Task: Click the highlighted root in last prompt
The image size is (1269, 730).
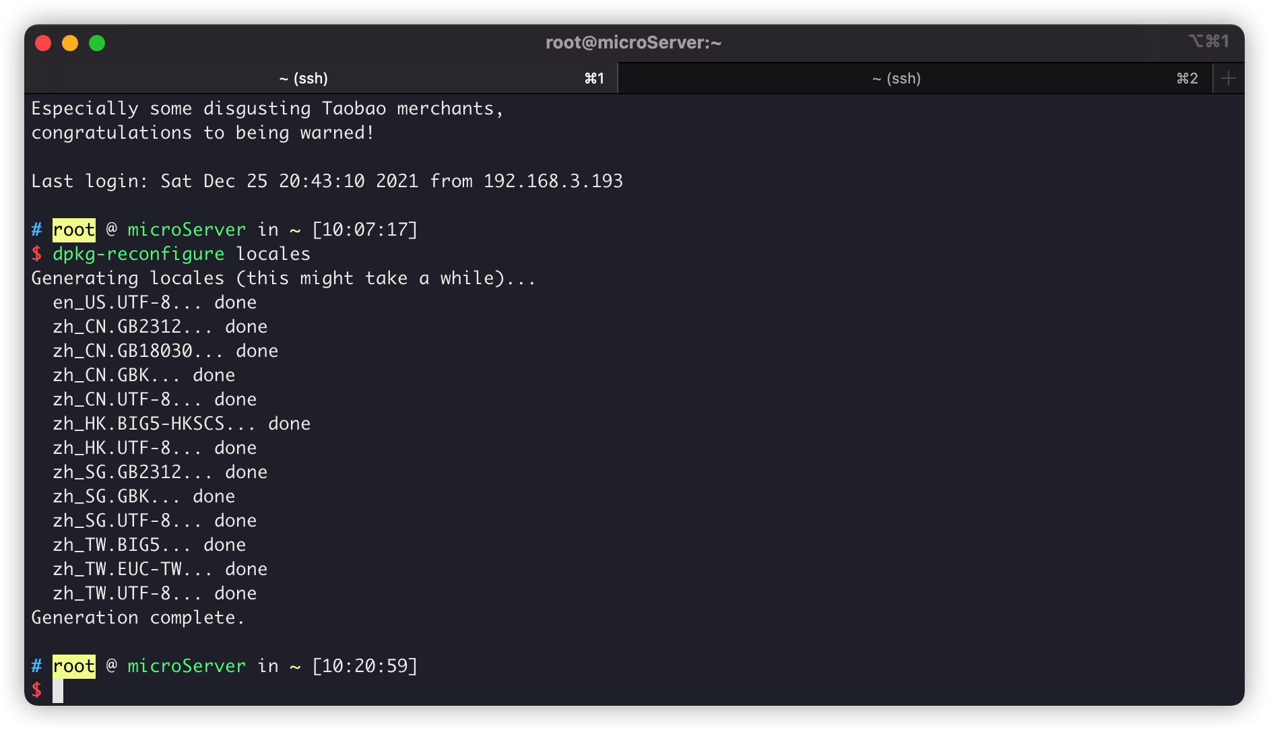Action: point(74,666)
